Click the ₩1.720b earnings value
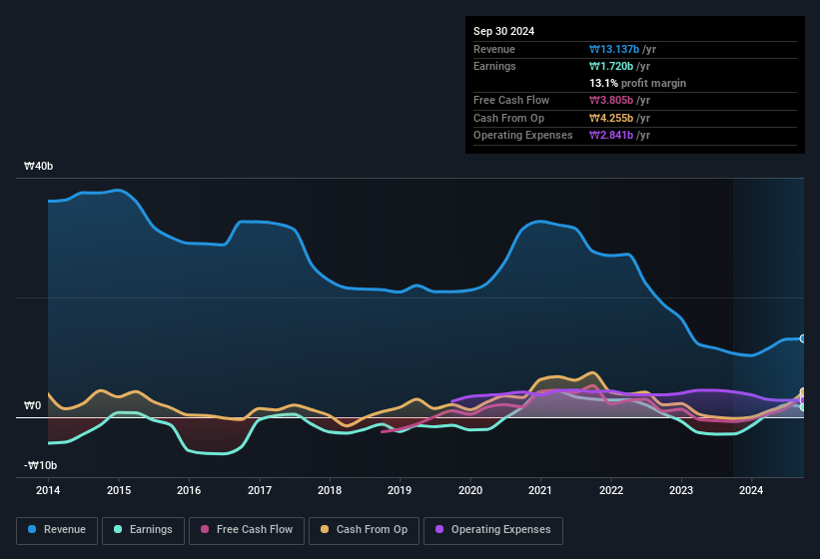This screenshot has width=820, height=559. (611, 66)
